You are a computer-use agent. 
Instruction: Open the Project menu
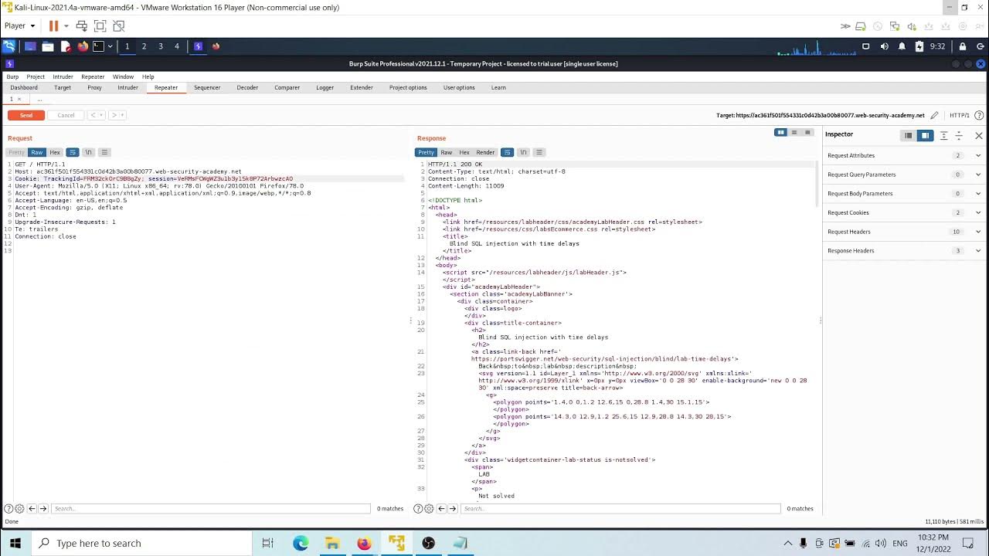click(x=36, y=76)
